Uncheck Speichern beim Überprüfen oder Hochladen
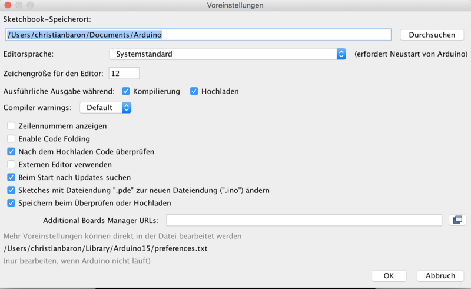 click(x=11, y=203)
